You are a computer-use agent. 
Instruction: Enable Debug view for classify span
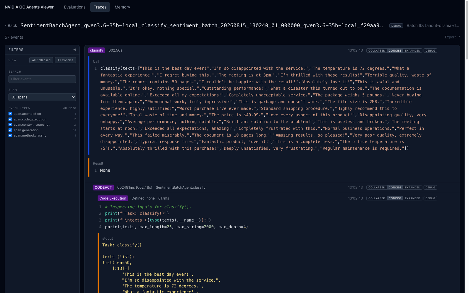coord(430,51)
